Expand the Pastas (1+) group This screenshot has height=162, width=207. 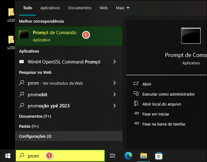click(29, 126)
